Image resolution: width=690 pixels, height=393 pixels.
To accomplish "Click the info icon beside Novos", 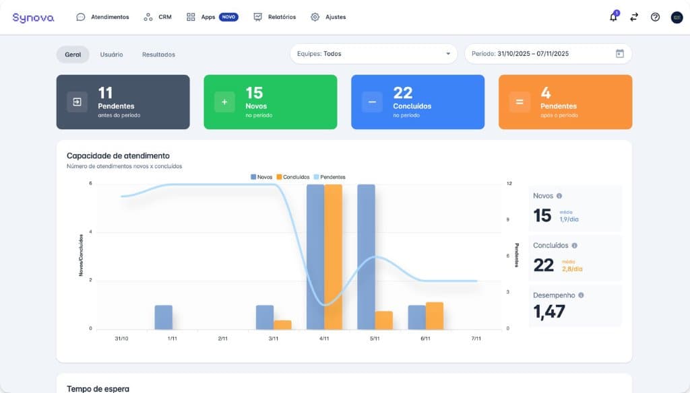I will (x=559, y=196).
